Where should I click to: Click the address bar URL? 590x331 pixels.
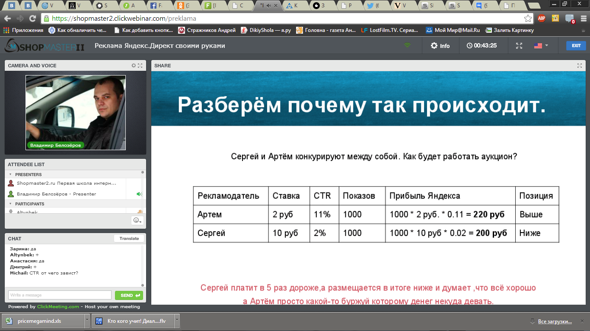coord(124,19)
